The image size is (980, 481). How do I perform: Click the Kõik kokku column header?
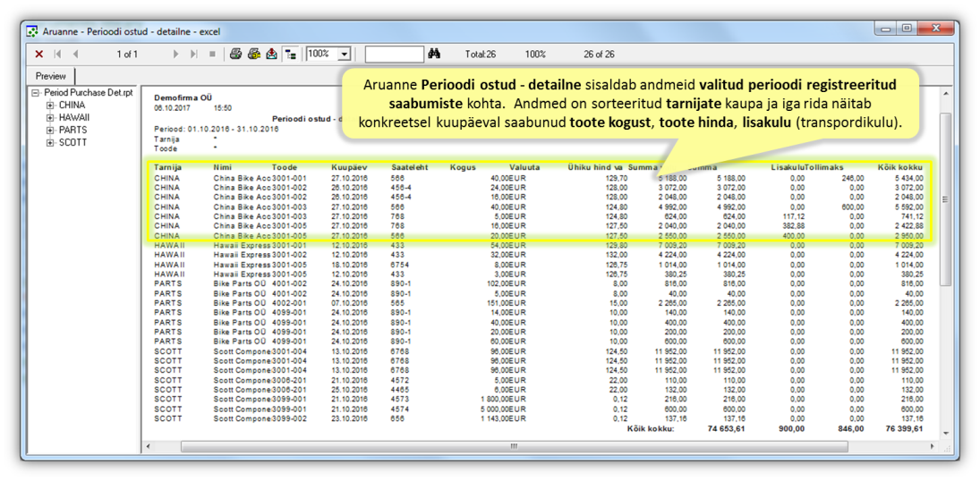(x=900, y=167)
